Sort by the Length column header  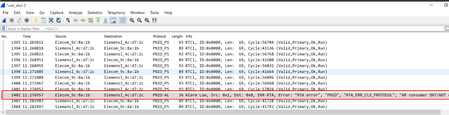(177, 36)
